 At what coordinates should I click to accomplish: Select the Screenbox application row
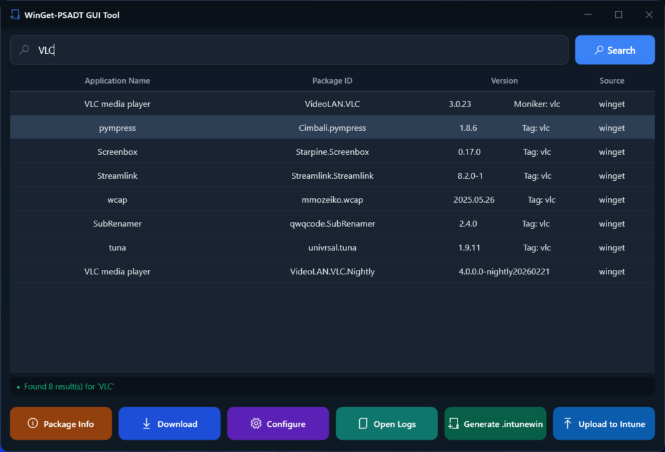[332, 152]
